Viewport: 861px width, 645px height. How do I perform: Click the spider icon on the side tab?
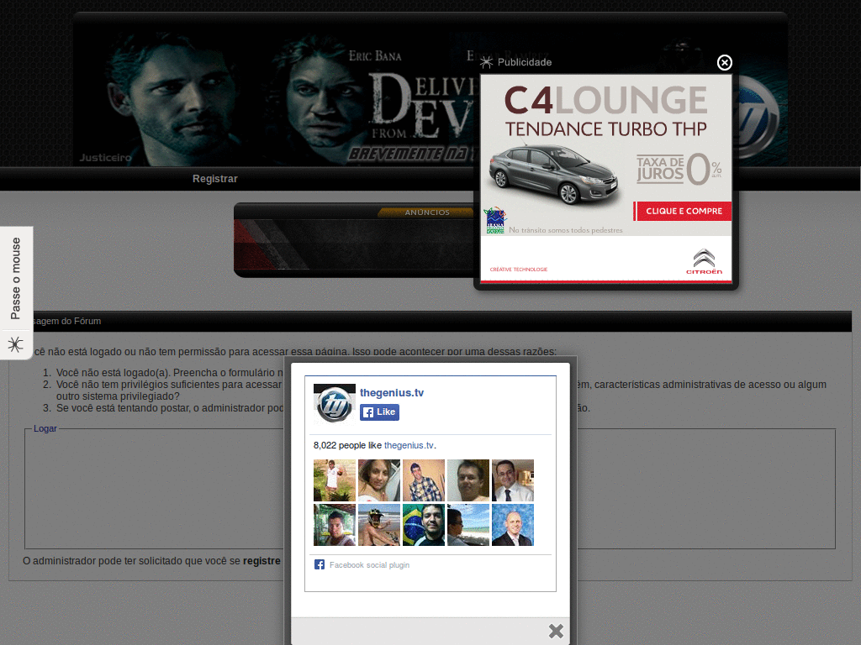(x=15, y=344)
